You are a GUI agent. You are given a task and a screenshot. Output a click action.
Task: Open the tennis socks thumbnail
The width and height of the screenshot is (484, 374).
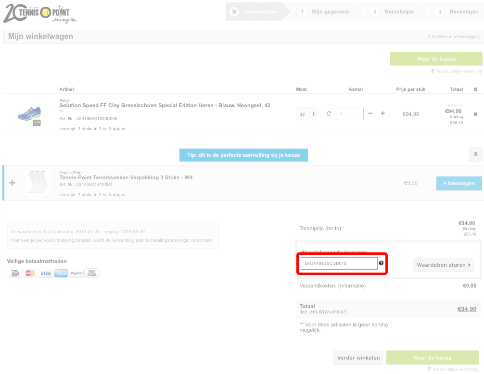(38, 182)
